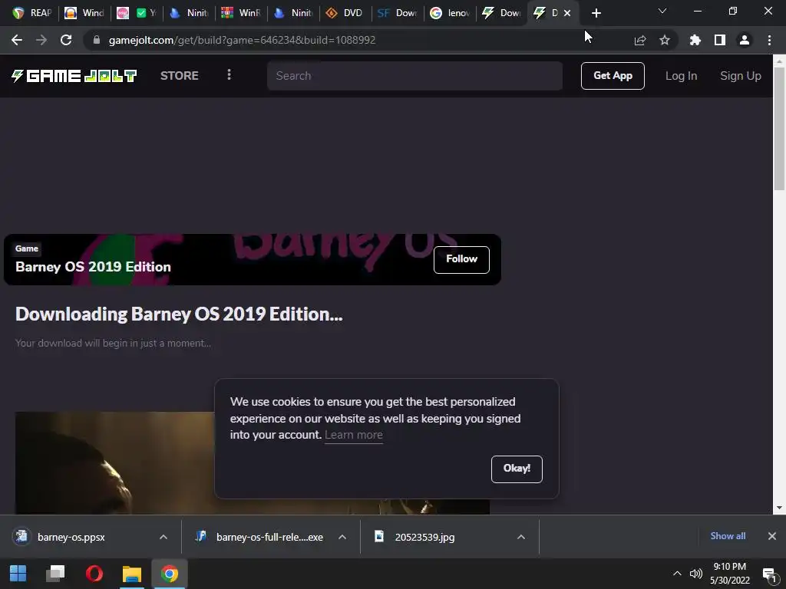This screenshot has width=786, height=589.
Task: Close the downloads bar
Action: point(772,536)
